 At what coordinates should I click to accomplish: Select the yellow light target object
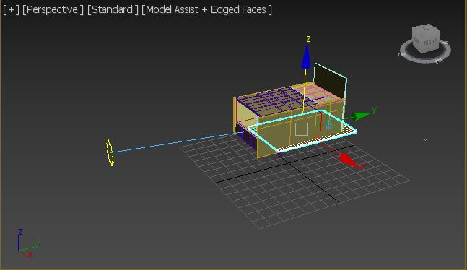tap(110, 153)
